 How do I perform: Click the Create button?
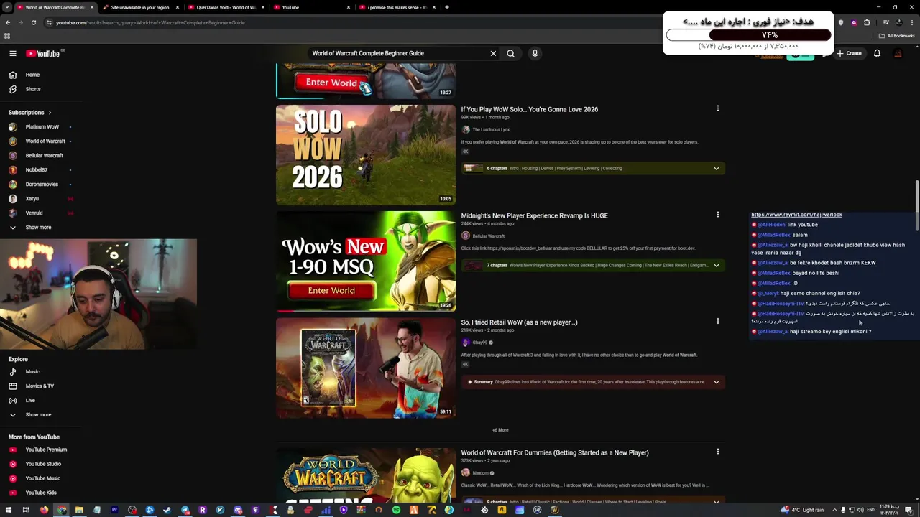849,53
